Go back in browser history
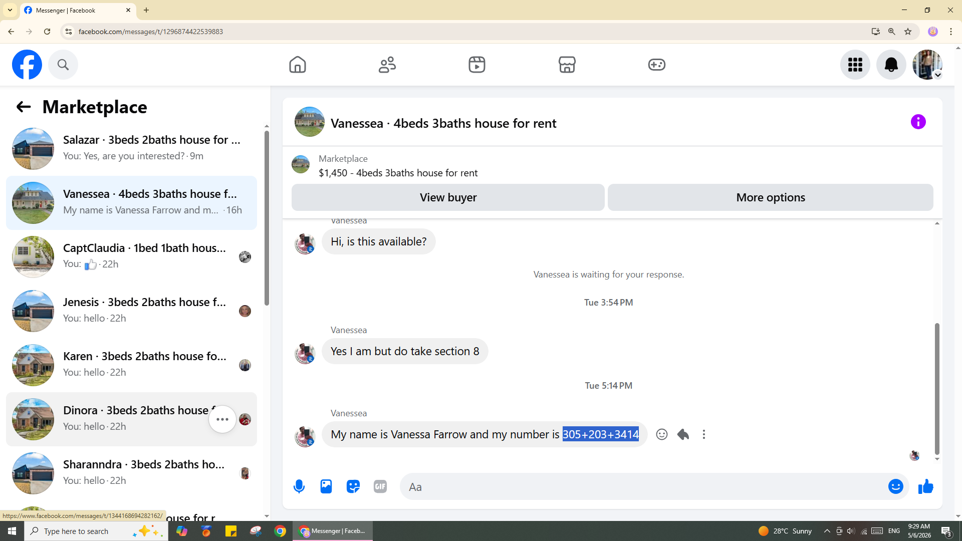 tap(11, 32)
